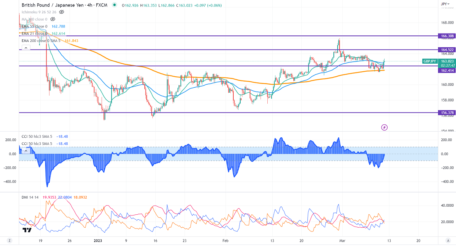
Task: Collapse the CCI pane legend arrow
Action: pos(26,151)
